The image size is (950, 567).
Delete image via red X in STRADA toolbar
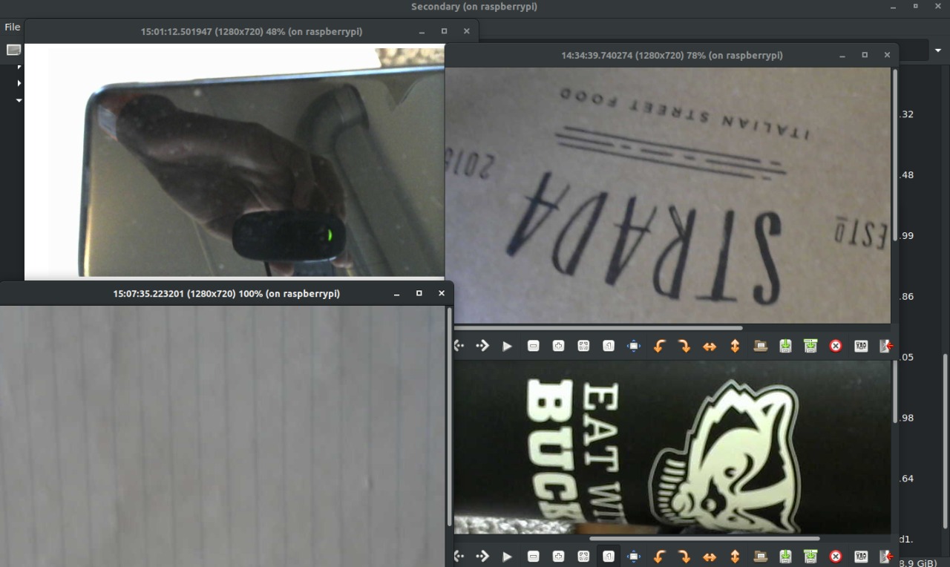coord(836,346)
